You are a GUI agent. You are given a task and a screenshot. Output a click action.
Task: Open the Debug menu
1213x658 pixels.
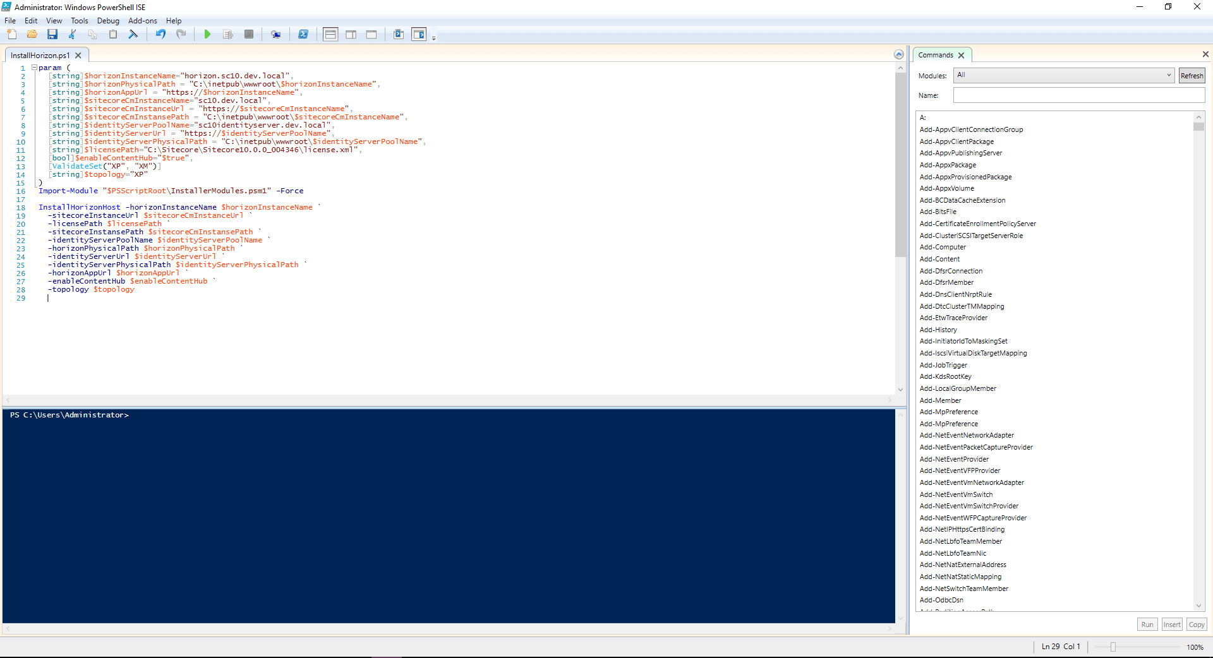tap(108, 20)
